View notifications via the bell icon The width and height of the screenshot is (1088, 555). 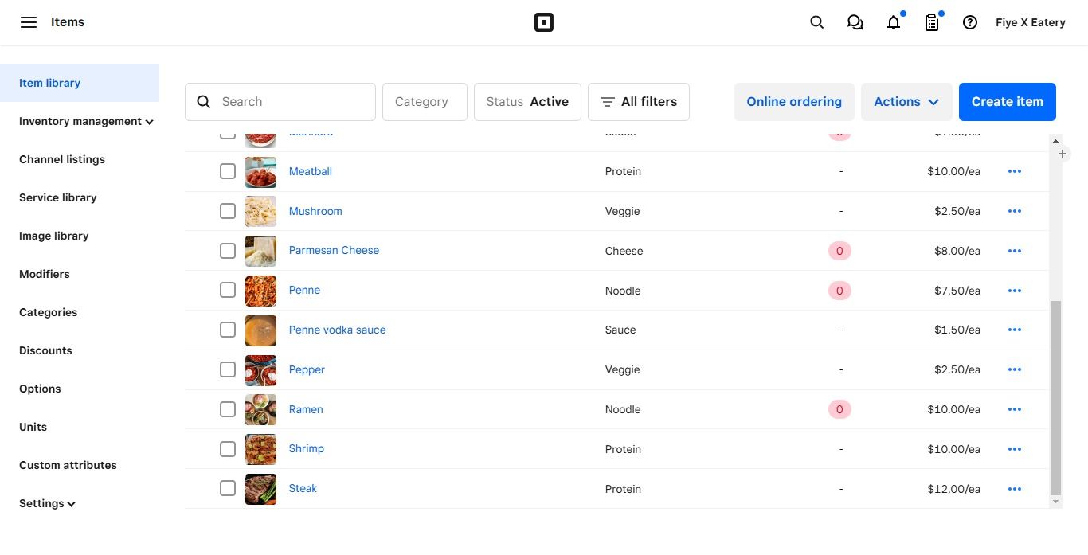pos(894,22)
